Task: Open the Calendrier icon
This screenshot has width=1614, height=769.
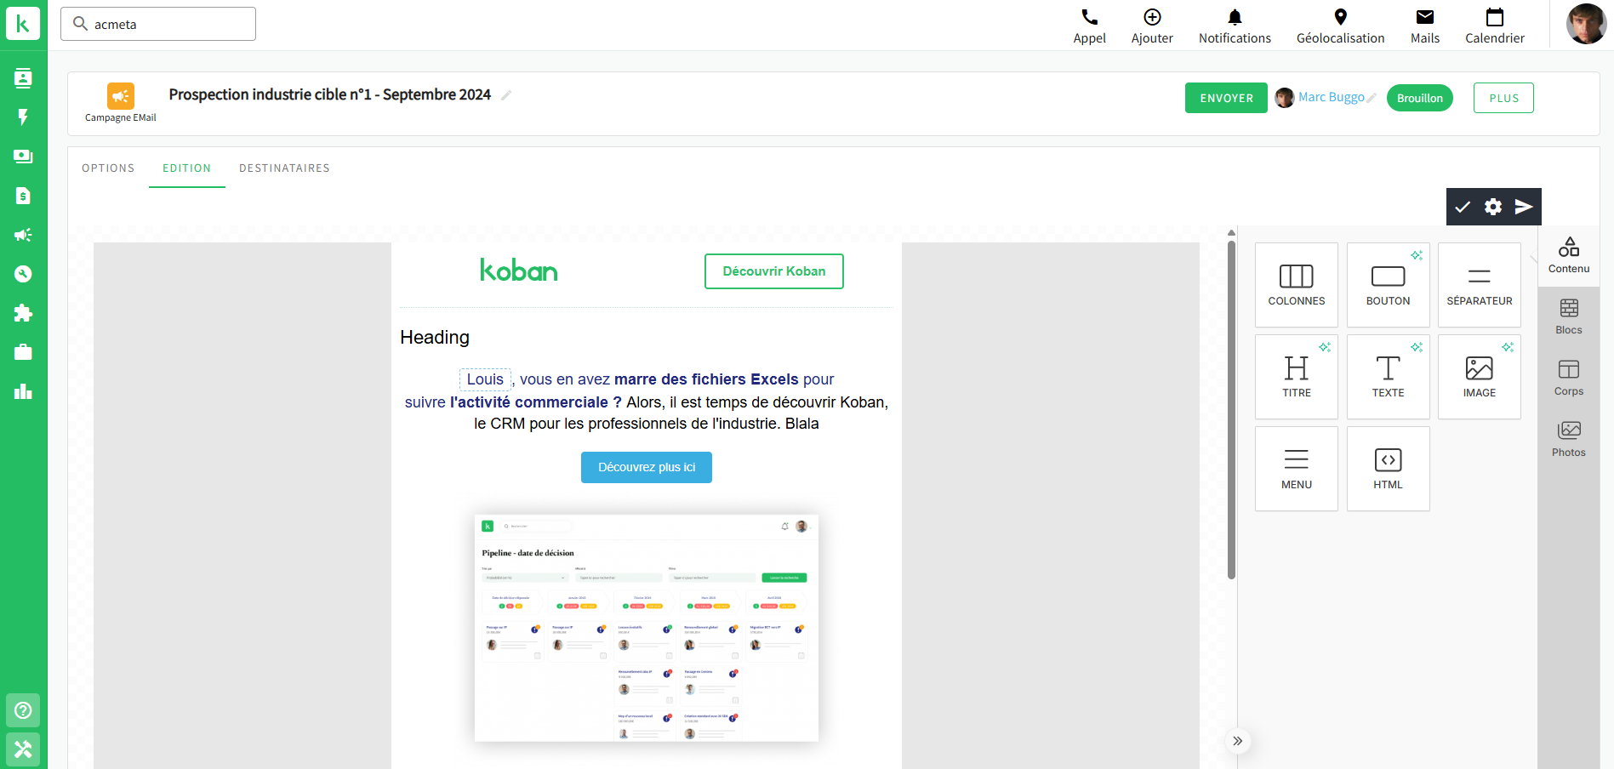Action: pos(1494,18)
